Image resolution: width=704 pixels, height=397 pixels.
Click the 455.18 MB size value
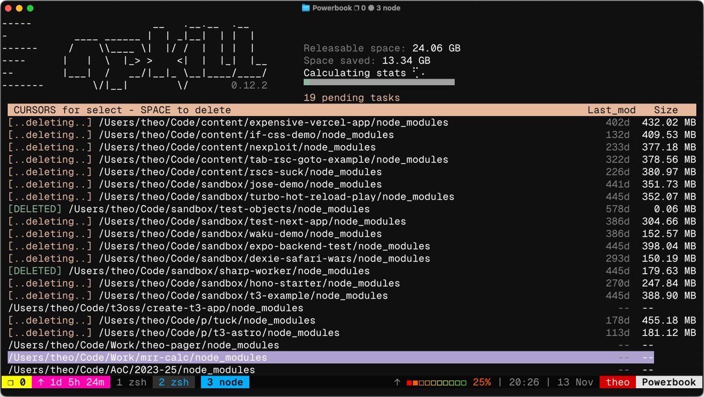point(669,320)
